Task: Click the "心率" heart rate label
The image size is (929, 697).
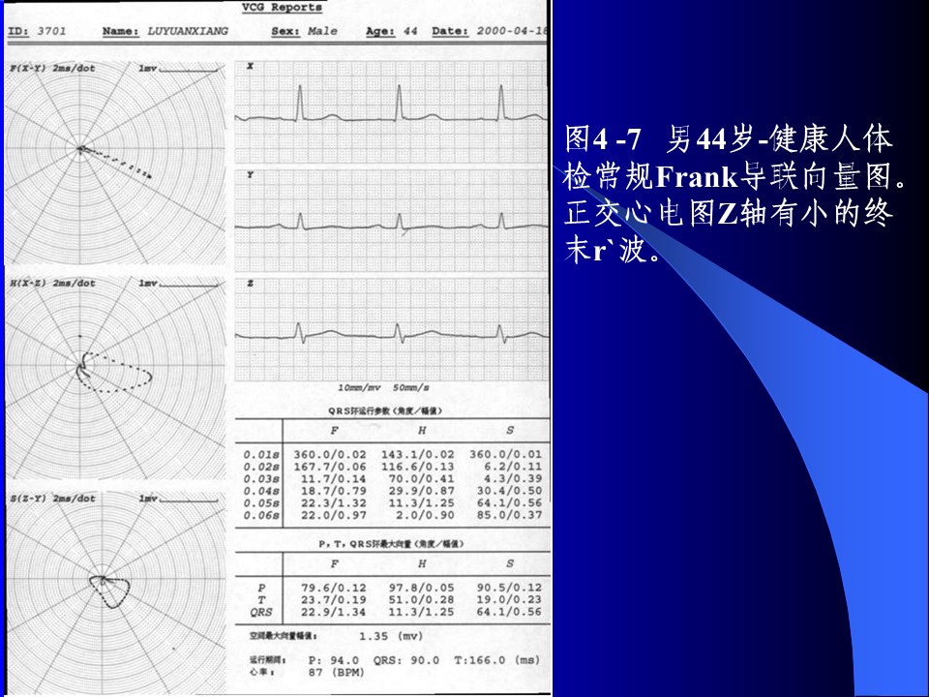Action: [262, 672]
